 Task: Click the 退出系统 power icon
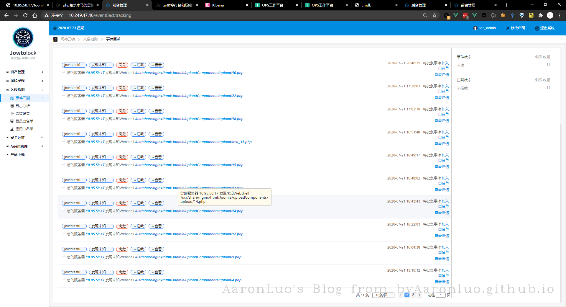[537, 28]
